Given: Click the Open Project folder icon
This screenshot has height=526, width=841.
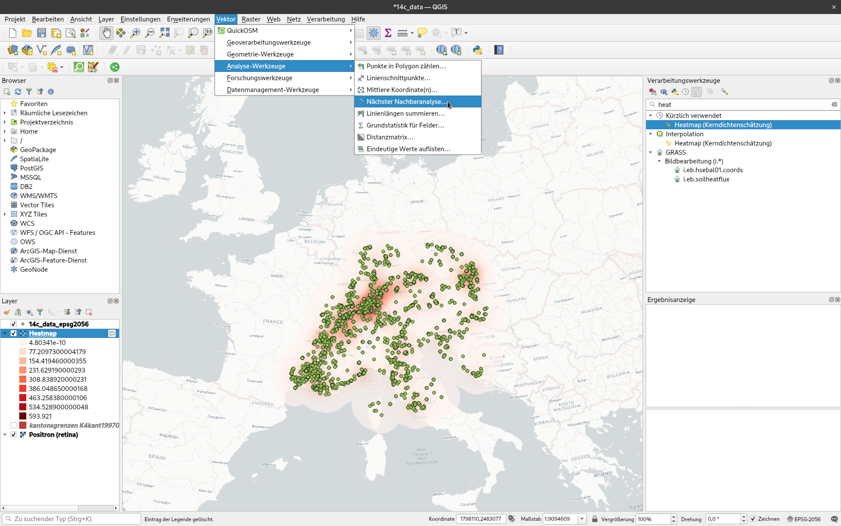Looking at the screenshot, I should 27,33.
